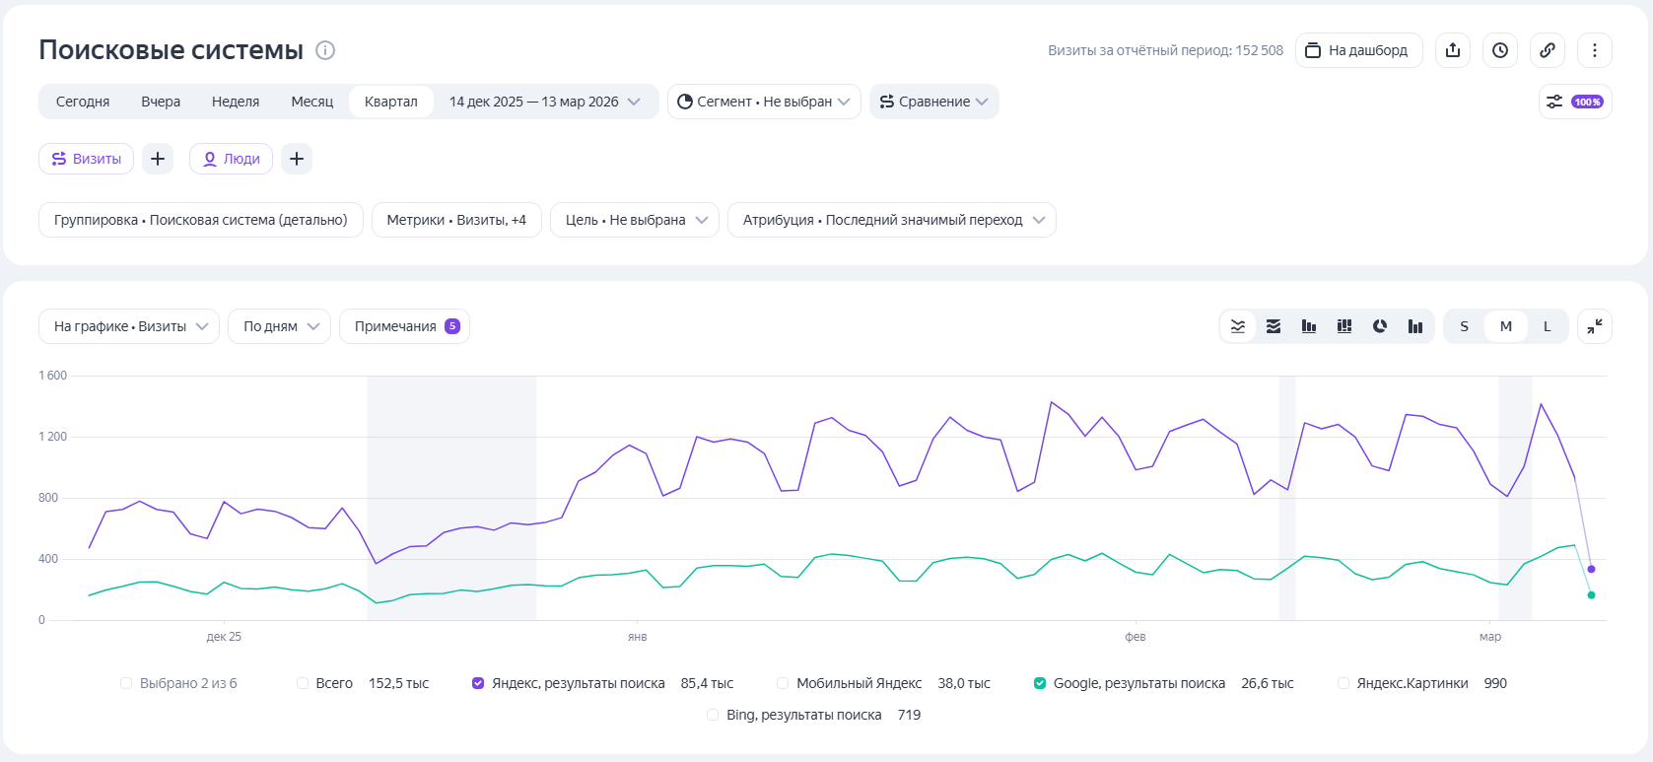
Task: Open the data accuracy 100% settings
Action: (x=1575, y=102)
